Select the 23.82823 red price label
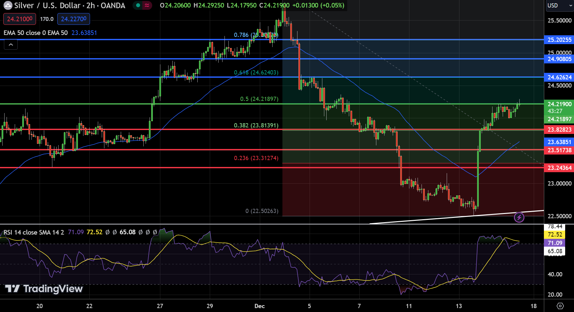This screenshot has height=312, width=574. [559, 130]
